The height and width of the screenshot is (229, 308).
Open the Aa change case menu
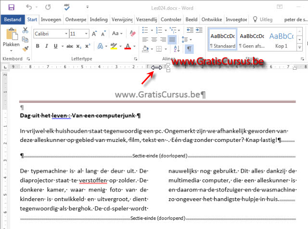117,33
